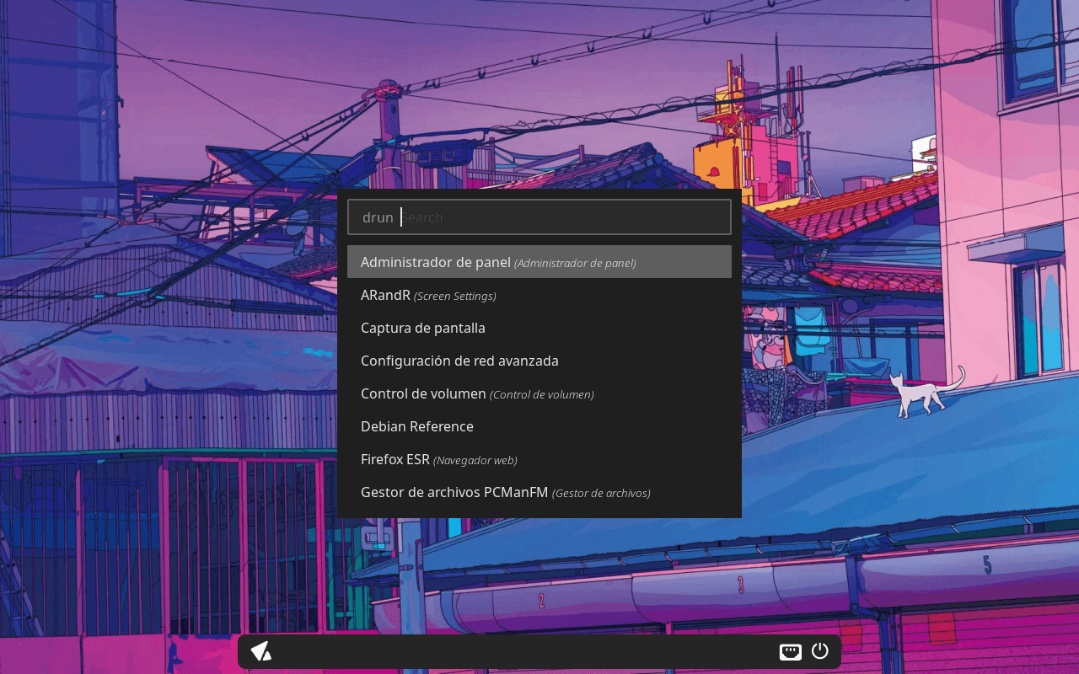This screenshot has height=674, width=1079.
Task: Click the Navegador web description text
Action: pos(475,461)
